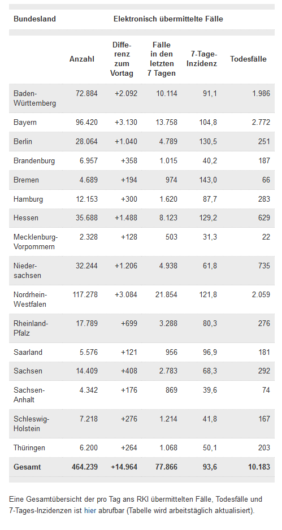Viewport: 282px width, 530px height.
Task: Open the 'hier' link for the overview
Action: (x=90, y=510)
